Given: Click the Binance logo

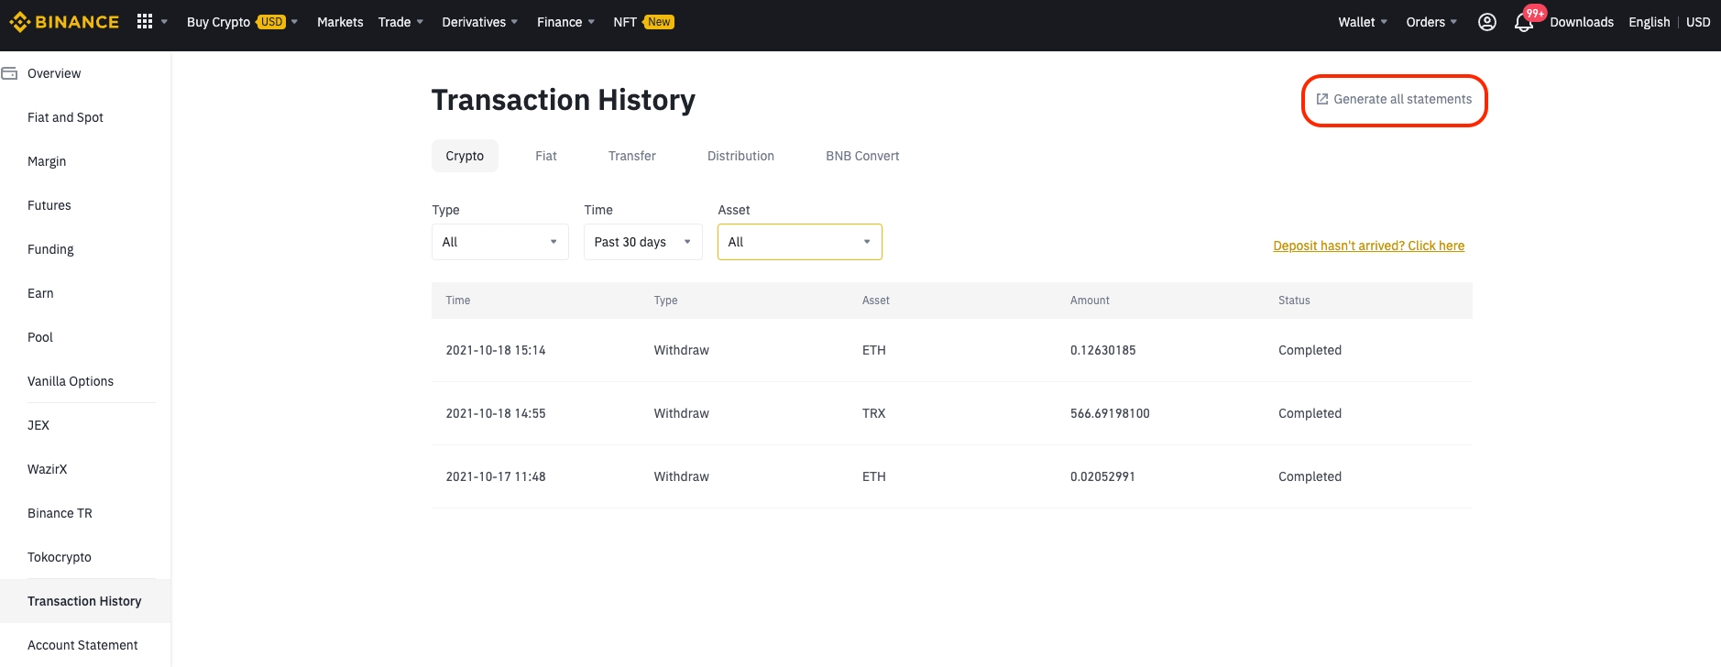Looking at the screenshot, I should (x=64, y=22).
